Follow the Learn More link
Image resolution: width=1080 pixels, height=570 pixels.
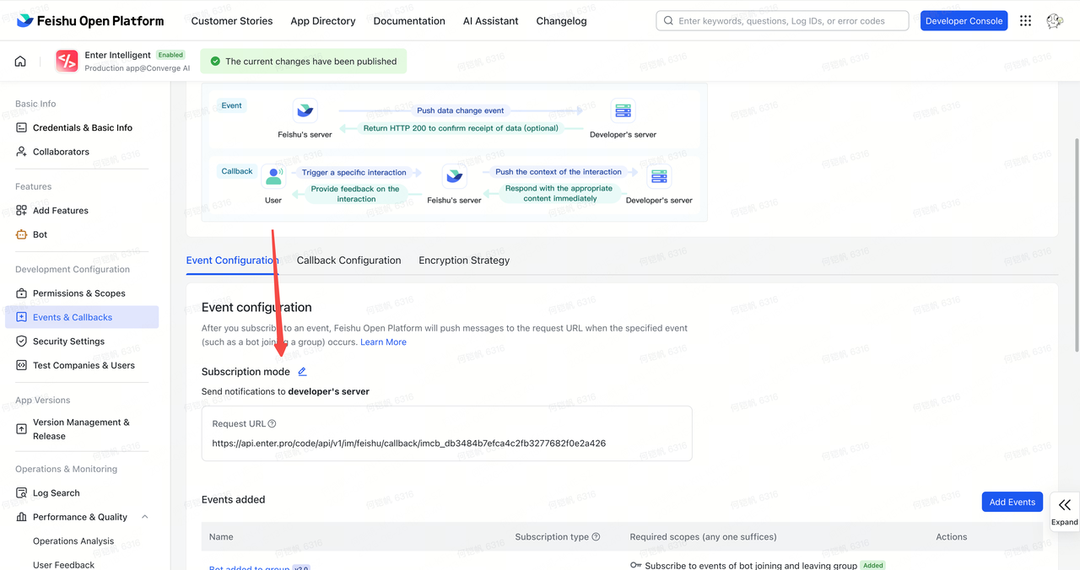383,342
